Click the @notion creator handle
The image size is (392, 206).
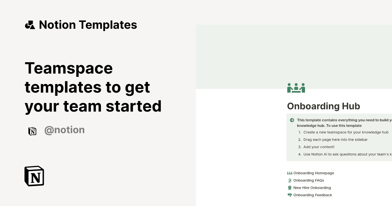click(x=64, y=130)
